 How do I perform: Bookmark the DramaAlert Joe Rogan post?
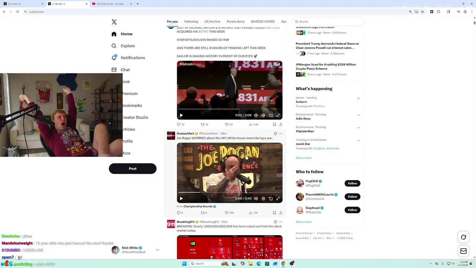point(274,213)
